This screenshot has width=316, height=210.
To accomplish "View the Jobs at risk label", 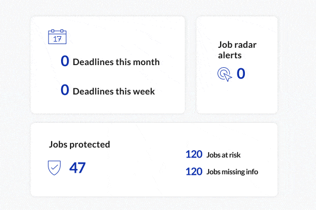I will (x=224, y=155).
